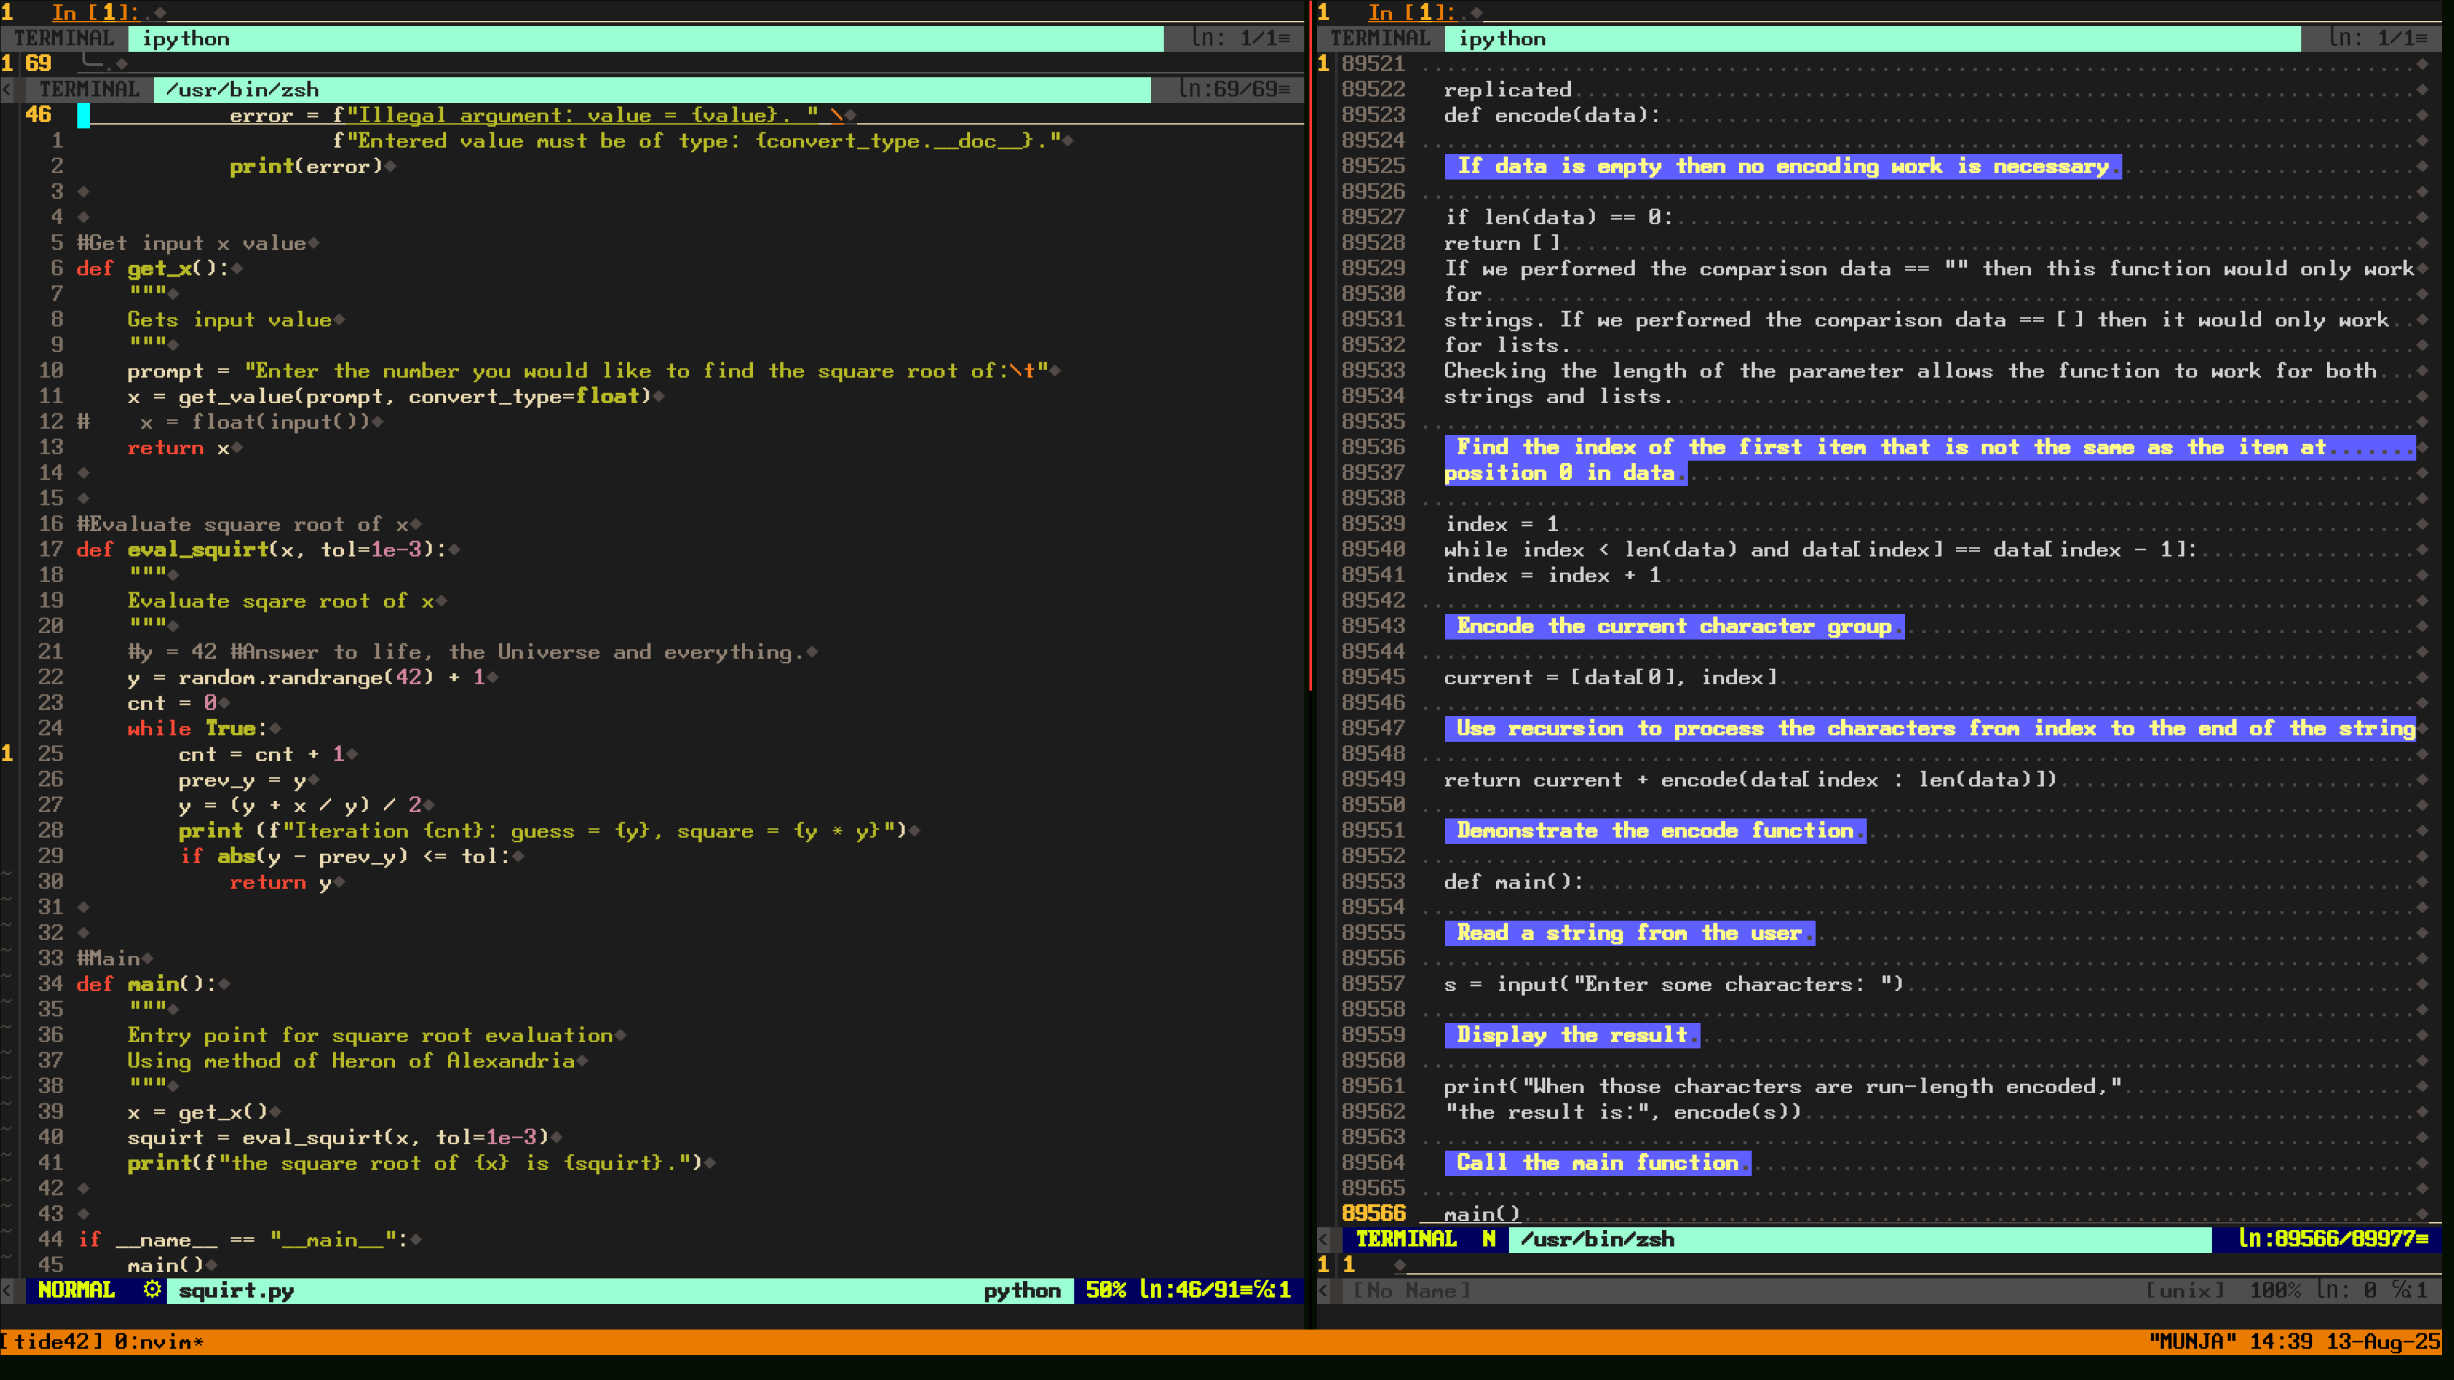This screenshot has height=1380, width=2454.
Task: Click the left arrow on squirt.py statusline
Action: coord(8,1289)
